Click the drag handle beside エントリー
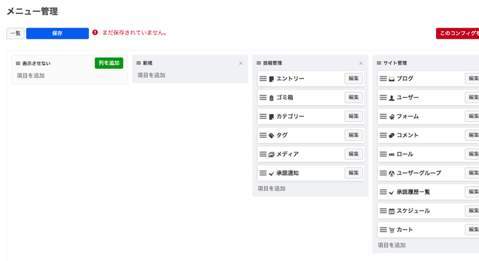The height and width of the screenshot is (261, 479). 263,79
